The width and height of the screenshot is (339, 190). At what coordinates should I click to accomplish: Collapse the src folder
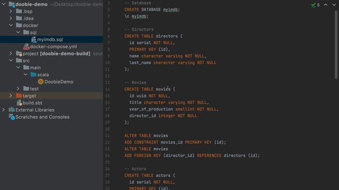[11, 61]
